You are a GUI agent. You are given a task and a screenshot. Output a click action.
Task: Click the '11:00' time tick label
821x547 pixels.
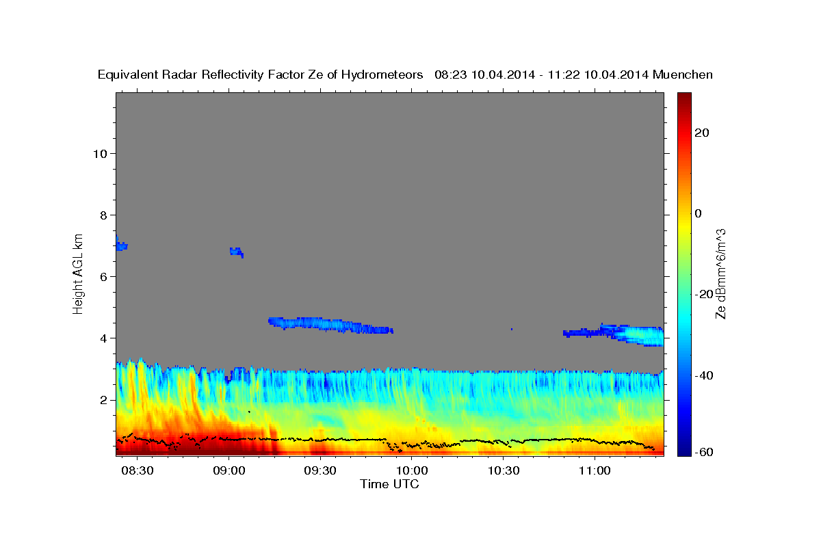[595, 471]
